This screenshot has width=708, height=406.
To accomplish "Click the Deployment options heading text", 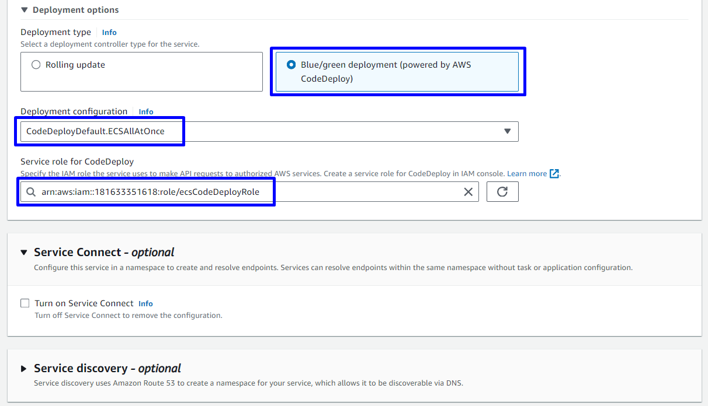I will click(75, 10).
